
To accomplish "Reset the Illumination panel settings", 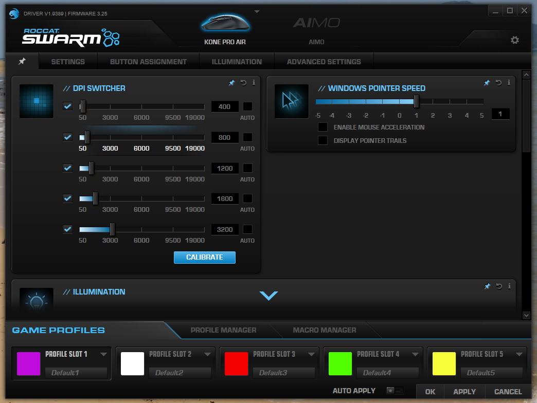I will point(499,286).
